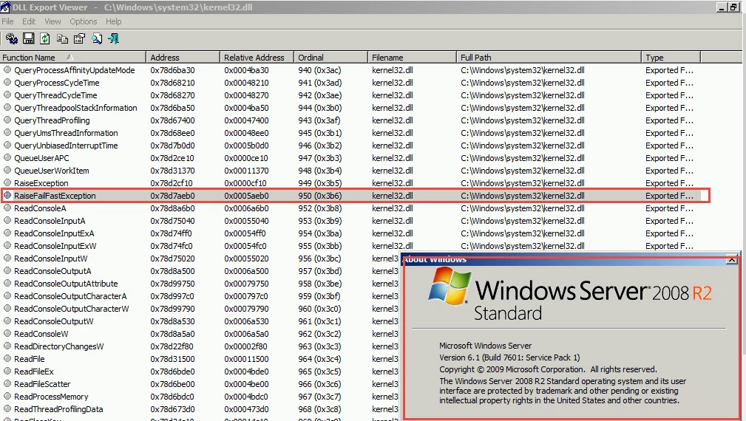Sort by Relative Address column header

pos(257,58)
